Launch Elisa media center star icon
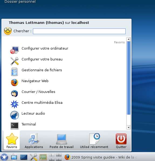The width and height of the screenshot is (155, 161). [14, 104]
